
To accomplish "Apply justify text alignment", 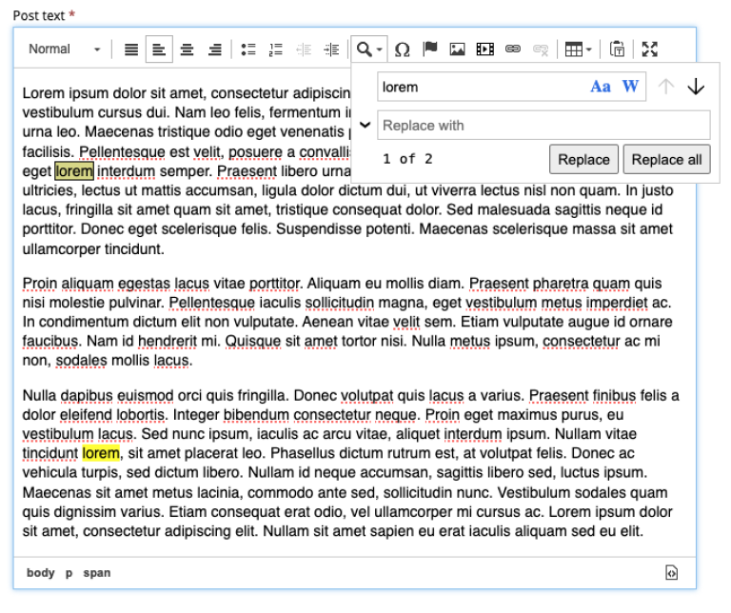I will pos(131,49).
